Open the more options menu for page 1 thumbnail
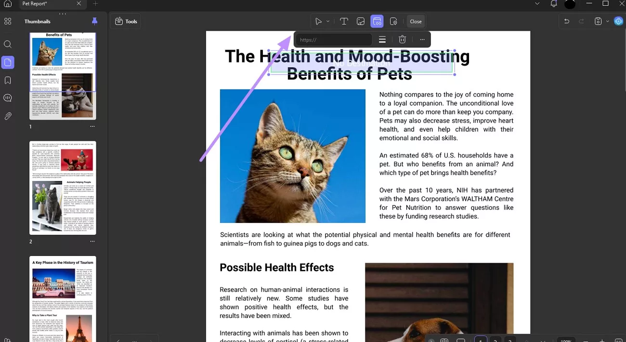 (x=92, y=126)
